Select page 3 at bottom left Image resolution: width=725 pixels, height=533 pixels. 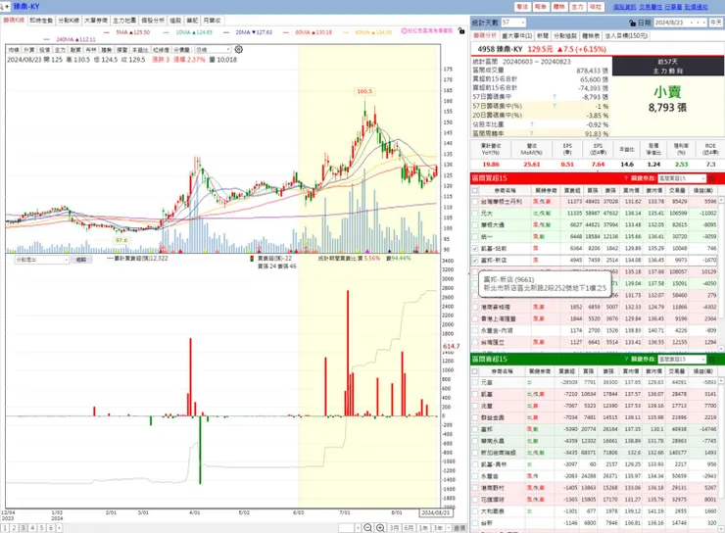[24, 528]
